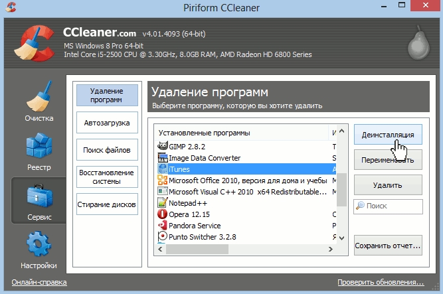The height and width of the screenshot is (294, 443).
Task: Open the Поиск файлов tab
Action: 106,150
